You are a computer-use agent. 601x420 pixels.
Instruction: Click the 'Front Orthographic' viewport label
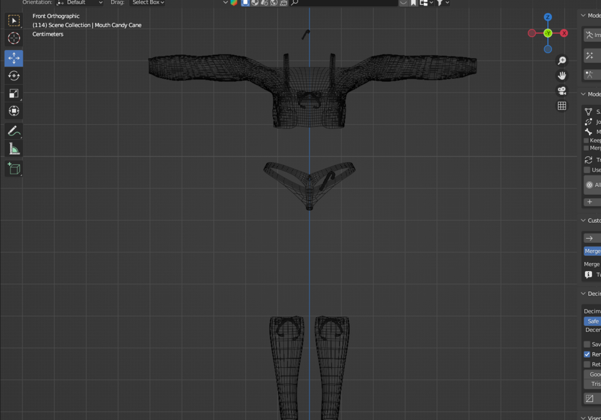[x=56, y=16]
